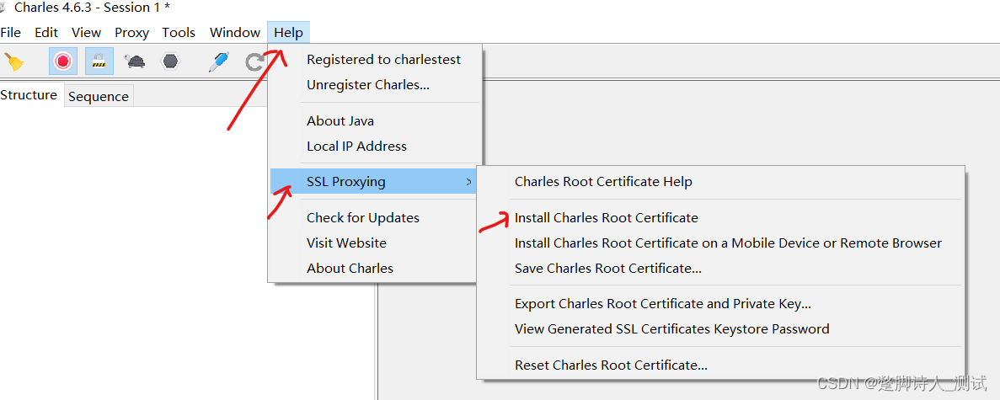This screenshot has width=1000, height=400.
Task: Close the open Help menu
Action: pyautogui.click(x=288, y=33)
